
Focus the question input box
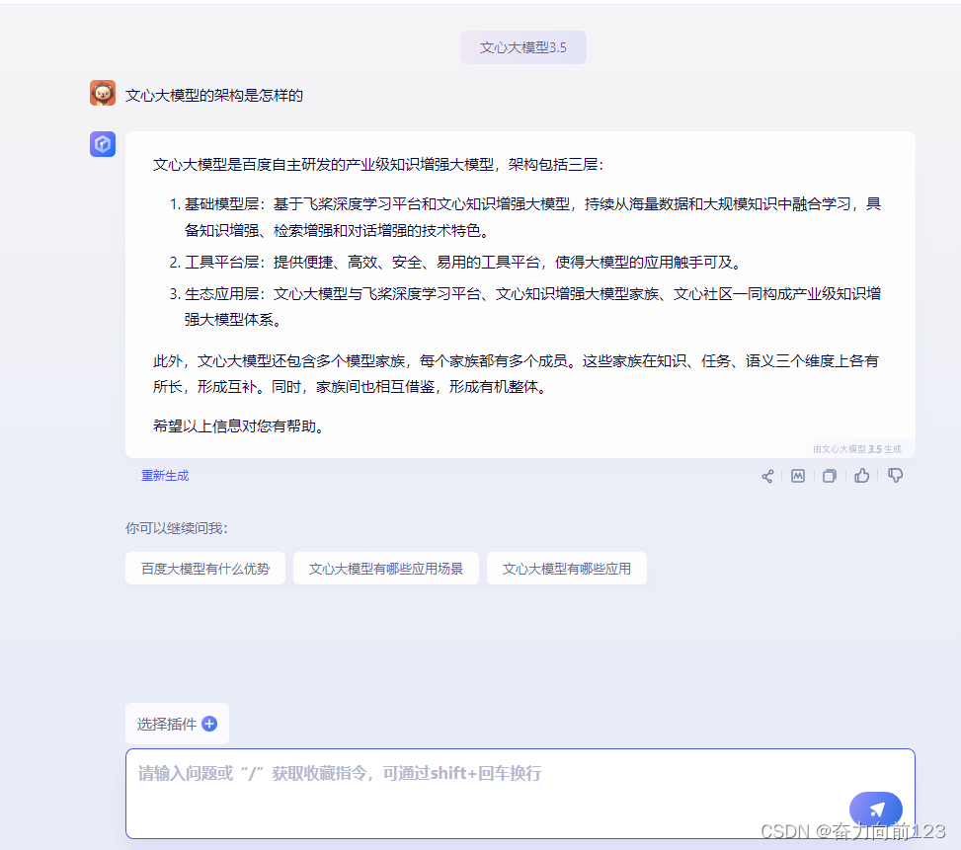tap(521, 794)
